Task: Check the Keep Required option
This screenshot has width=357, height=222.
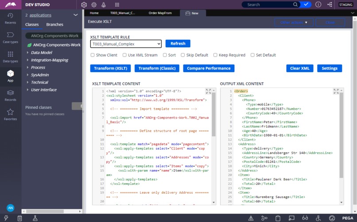Action: coord(215,55)
